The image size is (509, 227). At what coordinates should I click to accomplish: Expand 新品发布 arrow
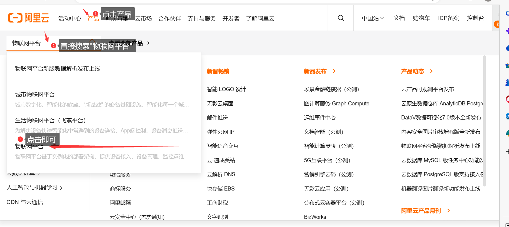tap(334, 71)
